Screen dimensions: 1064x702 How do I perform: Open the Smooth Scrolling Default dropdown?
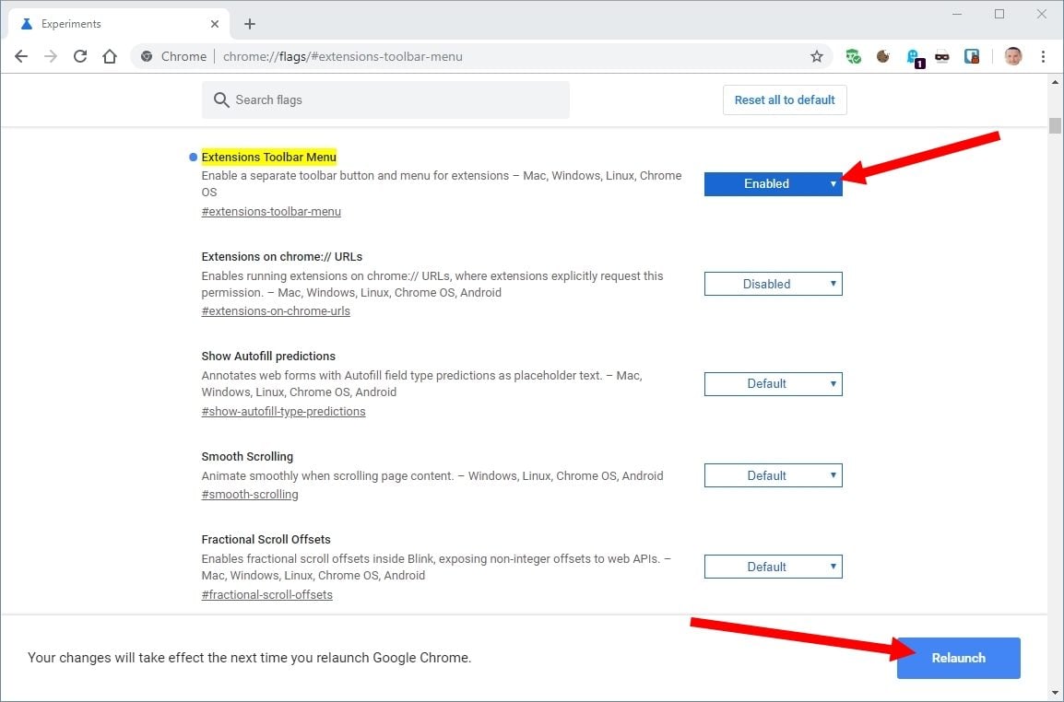773,475
